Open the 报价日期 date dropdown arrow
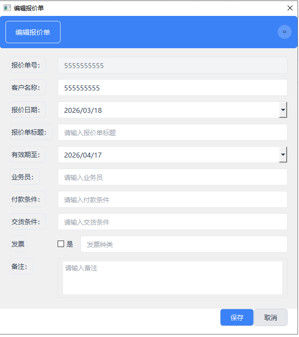The width and height of the screenshot is (299, 337). tap(283, 110)
